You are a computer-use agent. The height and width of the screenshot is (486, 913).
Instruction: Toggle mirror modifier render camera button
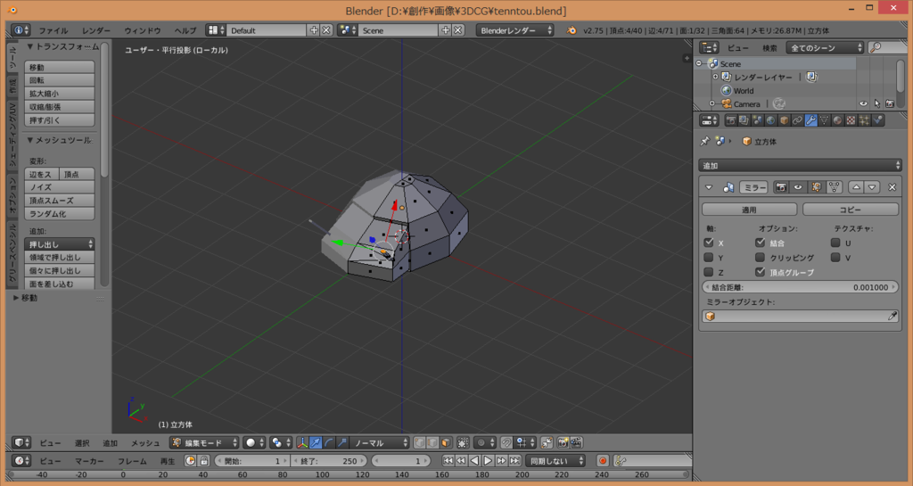[781, 187]
